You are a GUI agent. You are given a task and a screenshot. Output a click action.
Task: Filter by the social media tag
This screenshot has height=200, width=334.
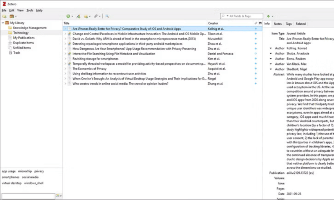coord(30,177)
